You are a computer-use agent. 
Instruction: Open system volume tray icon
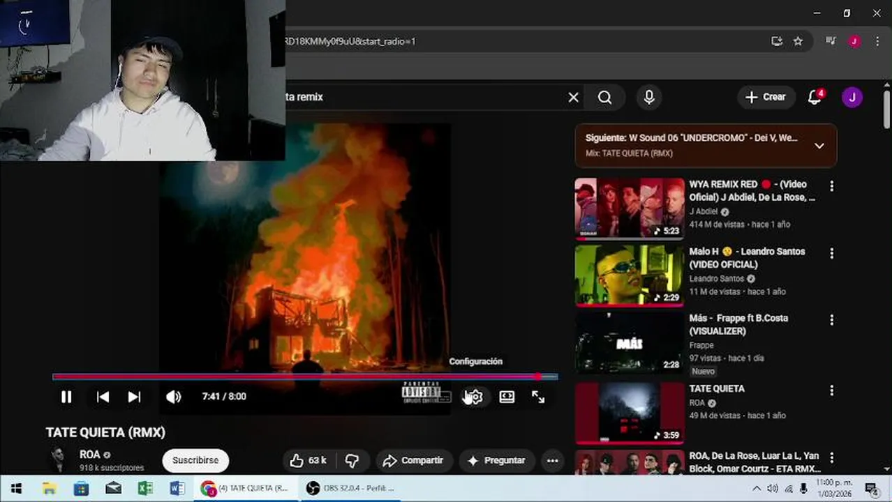tap(773, 488)
